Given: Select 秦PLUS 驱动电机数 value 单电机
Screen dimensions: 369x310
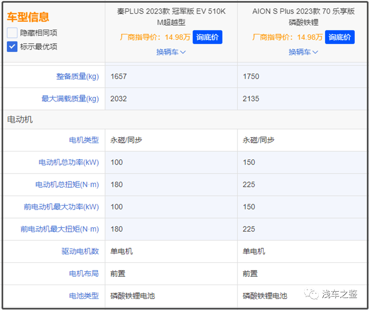Looking at the screenshot, I should click(x=122, y=252).
